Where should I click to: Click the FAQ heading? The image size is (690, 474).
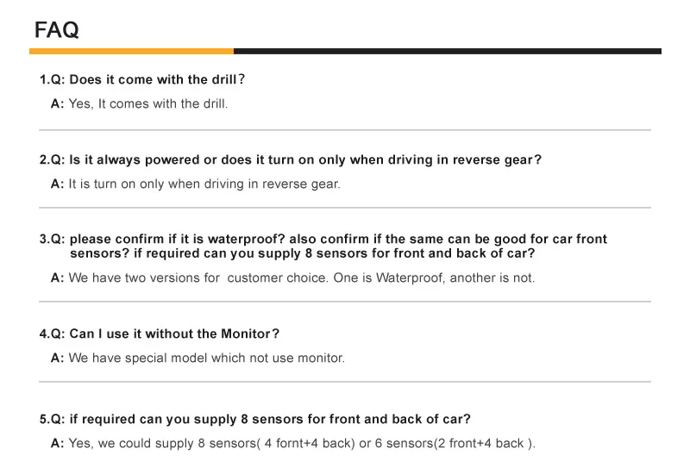click(x=56, y=30)
